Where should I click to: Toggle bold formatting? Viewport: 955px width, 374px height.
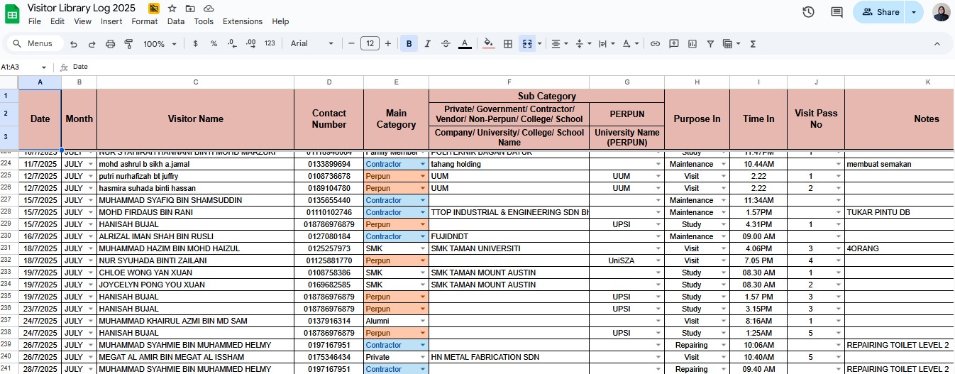409,44
